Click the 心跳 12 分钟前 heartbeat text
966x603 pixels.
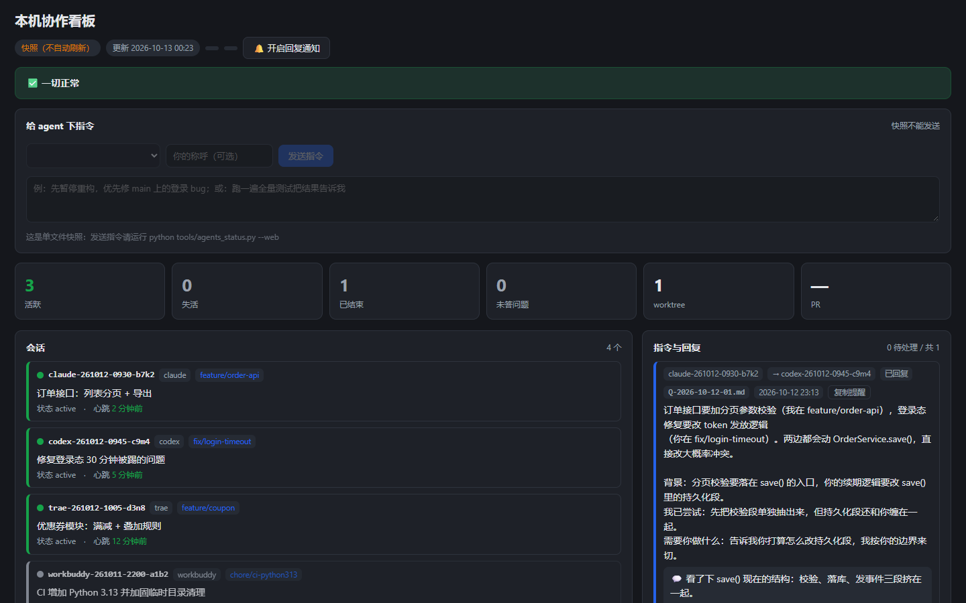coord(120,541)
